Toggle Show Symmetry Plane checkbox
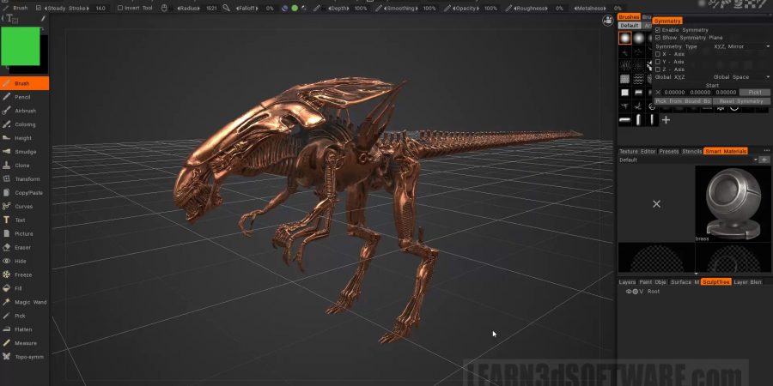The image size is (773, 386). point(658,38)
